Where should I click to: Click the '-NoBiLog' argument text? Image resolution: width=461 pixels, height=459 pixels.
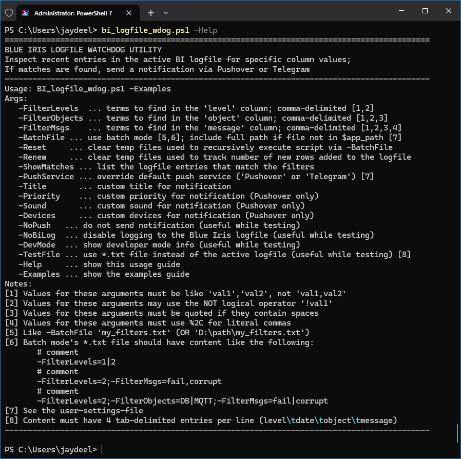click(x=37, y=235)
